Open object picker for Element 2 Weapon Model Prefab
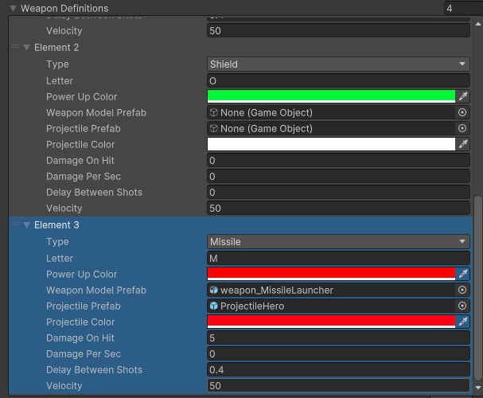 (x=462, y=112)
